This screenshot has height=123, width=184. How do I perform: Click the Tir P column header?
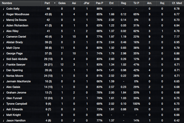click(x=136, y=3)
